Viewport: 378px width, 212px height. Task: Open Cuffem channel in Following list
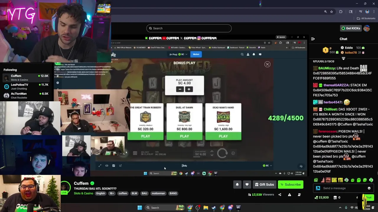click(26, 78)
